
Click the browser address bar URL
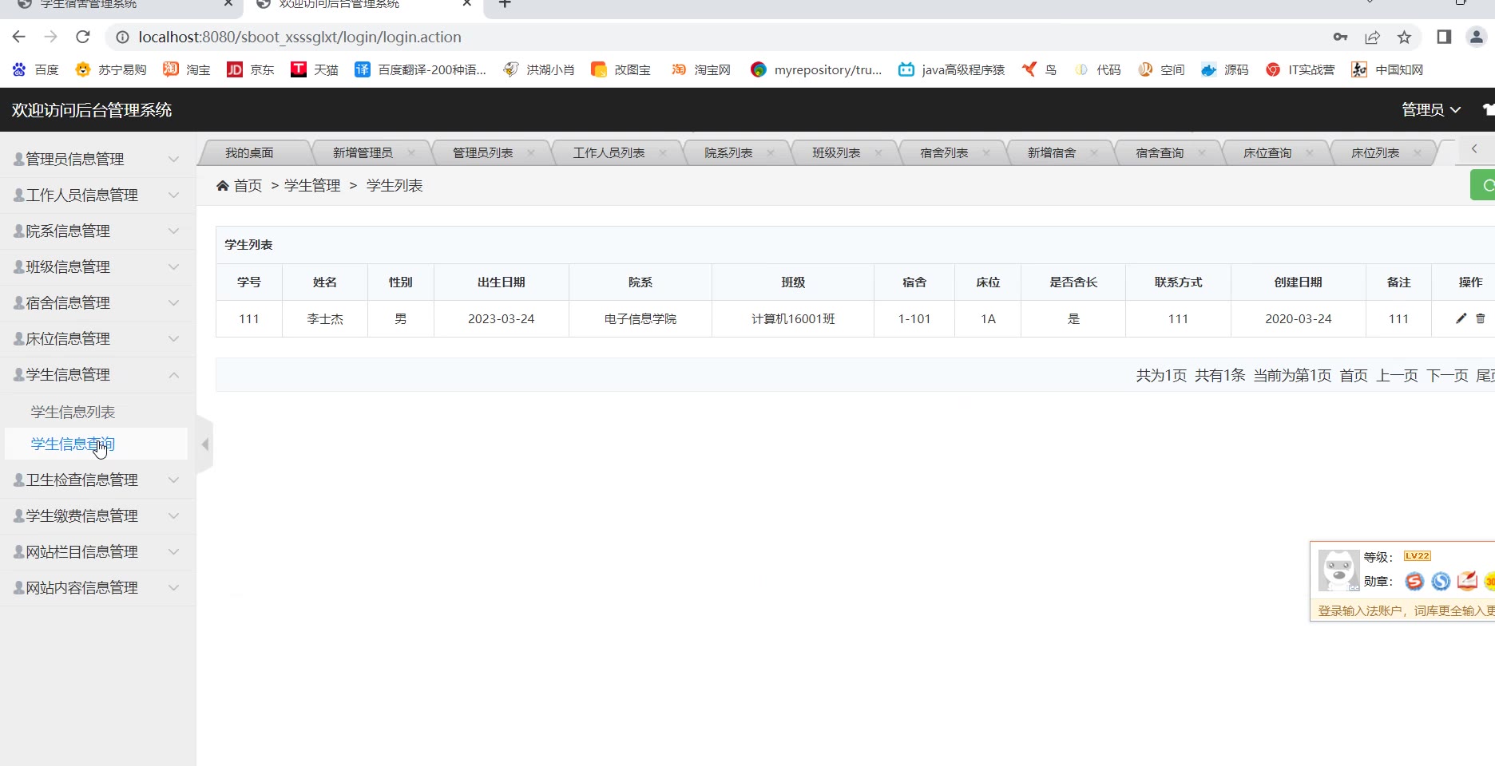[x=299, y=37]
